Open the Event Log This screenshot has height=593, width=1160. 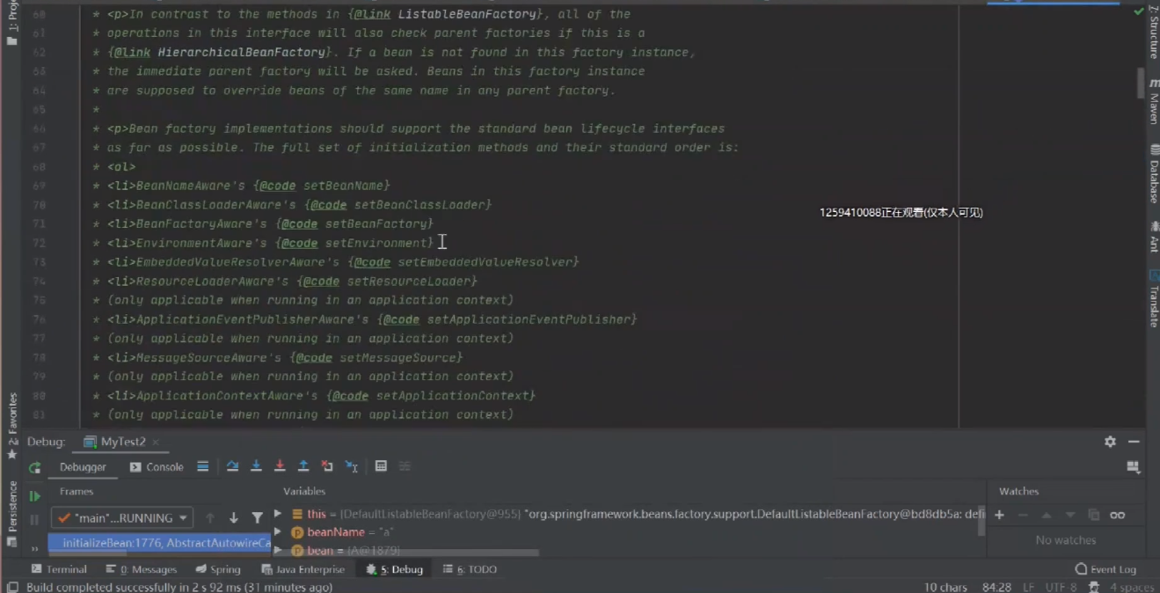coord(1105,569)
